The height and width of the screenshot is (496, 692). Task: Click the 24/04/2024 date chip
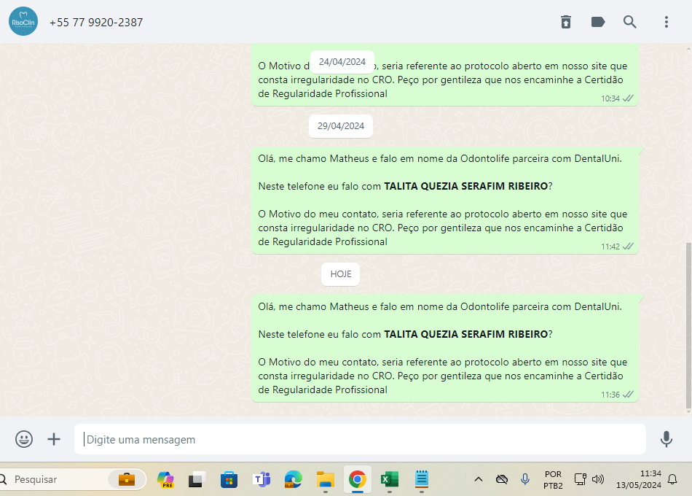[342, 62]
